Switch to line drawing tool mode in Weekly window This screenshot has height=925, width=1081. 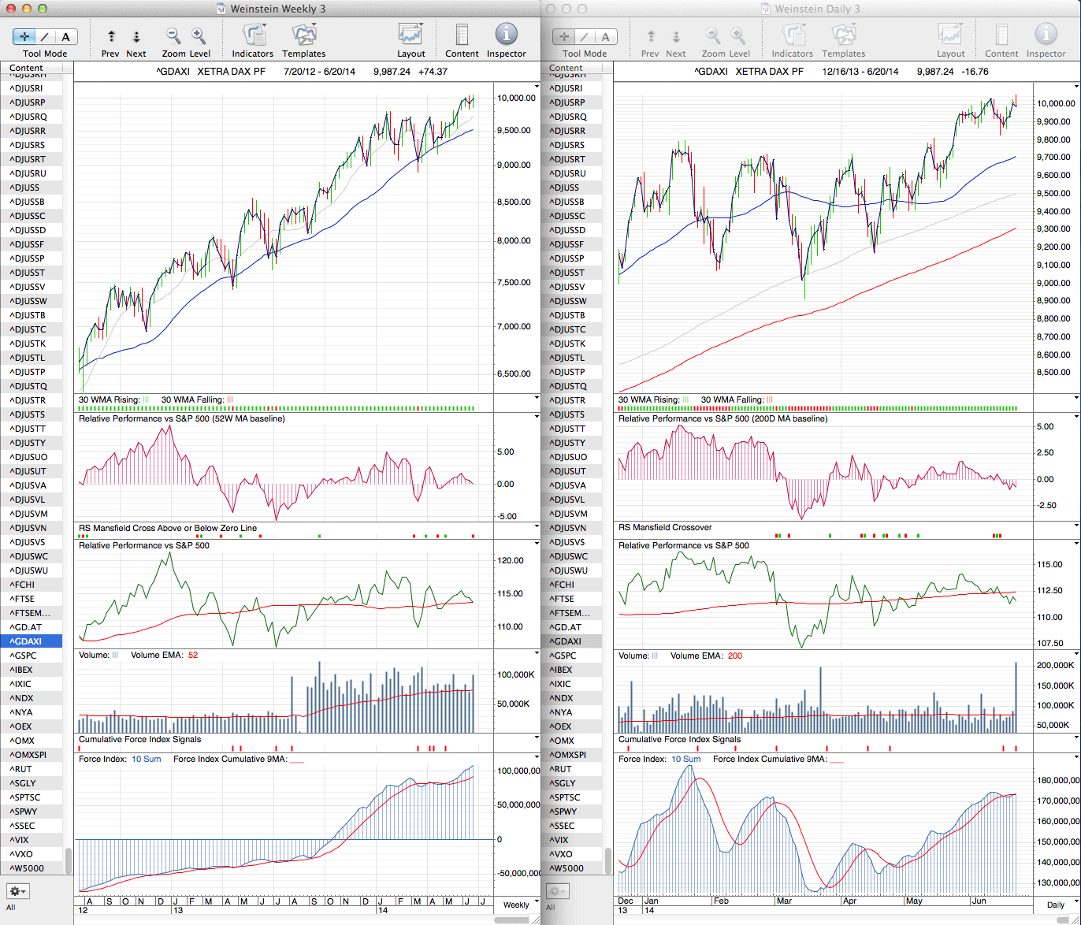coord(45,36)
